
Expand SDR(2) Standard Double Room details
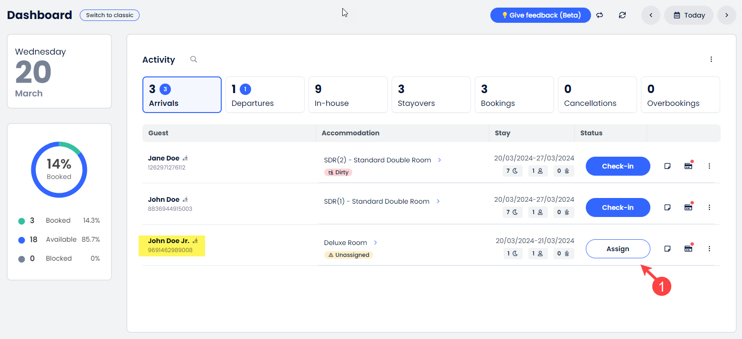(440, 160)
